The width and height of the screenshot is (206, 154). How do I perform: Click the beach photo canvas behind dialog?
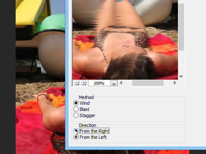40,77
